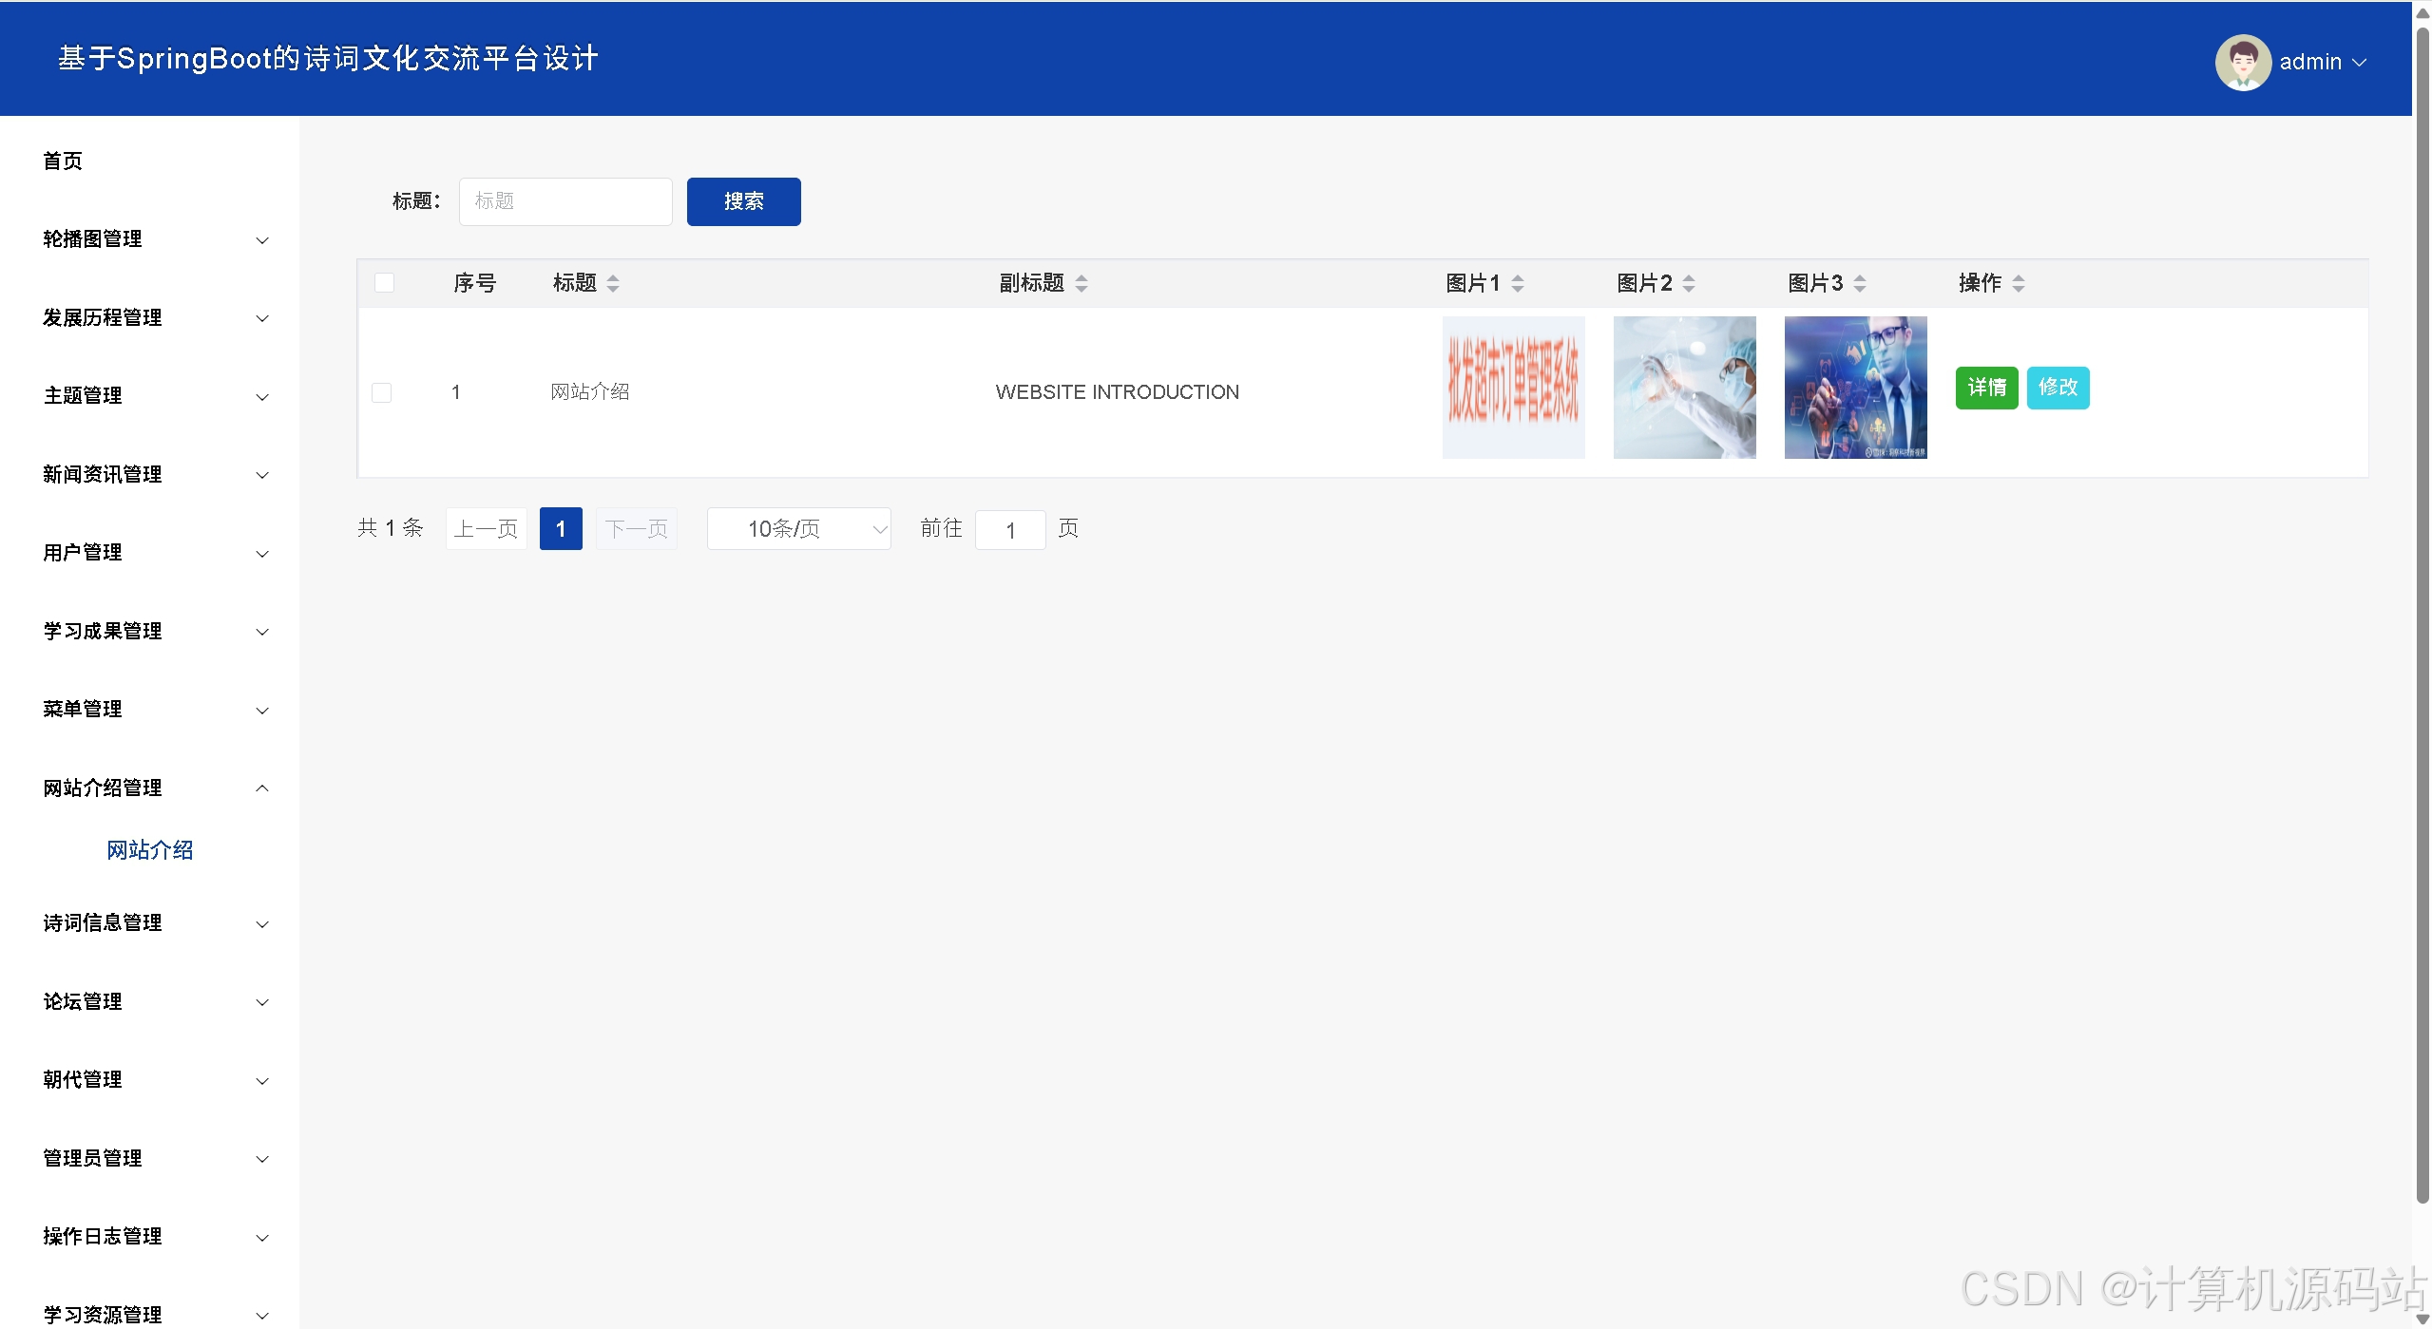Expand 管理员管理 menu chevron
Viewport: 2432px width, 1329px height.
tap(262, 1159)
